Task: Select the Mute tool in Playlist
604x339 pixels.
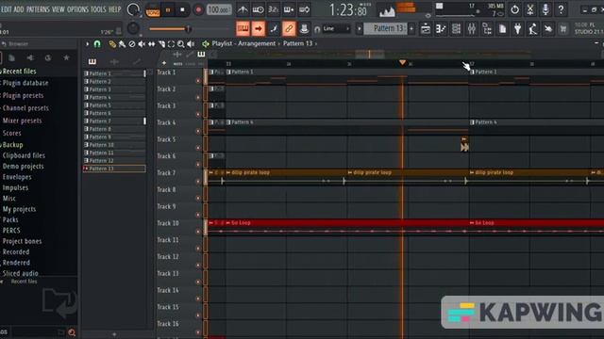Action: [142, 44]
